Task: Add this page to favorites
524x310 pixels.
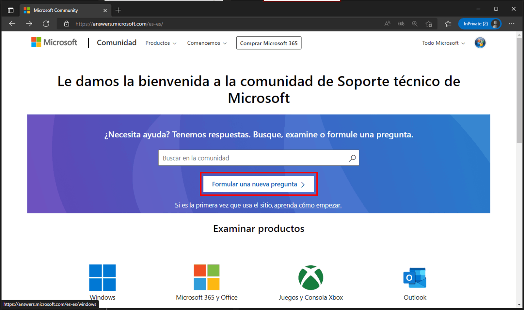Action: point(429,24)
